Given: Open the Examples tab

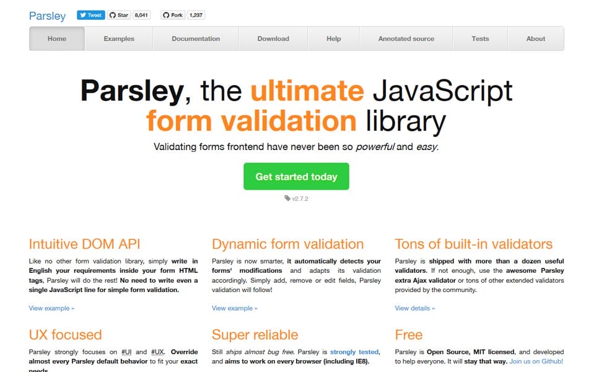Looking at the screenshot, I should (x=119, y=38).
